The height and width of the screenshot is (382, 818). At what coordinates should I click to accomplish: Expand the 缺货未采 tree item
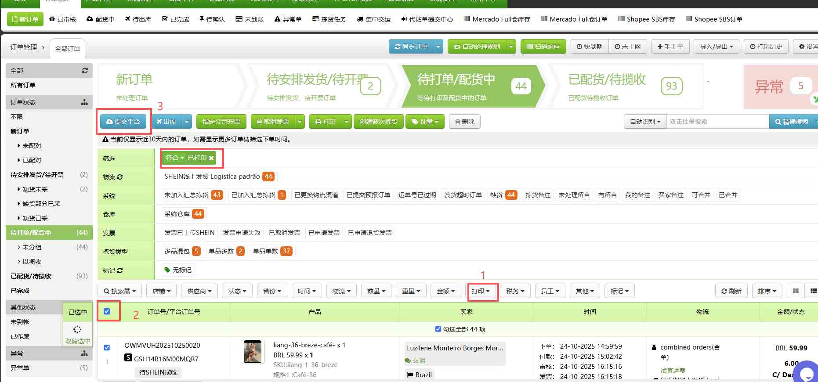(x=32, y=189)
